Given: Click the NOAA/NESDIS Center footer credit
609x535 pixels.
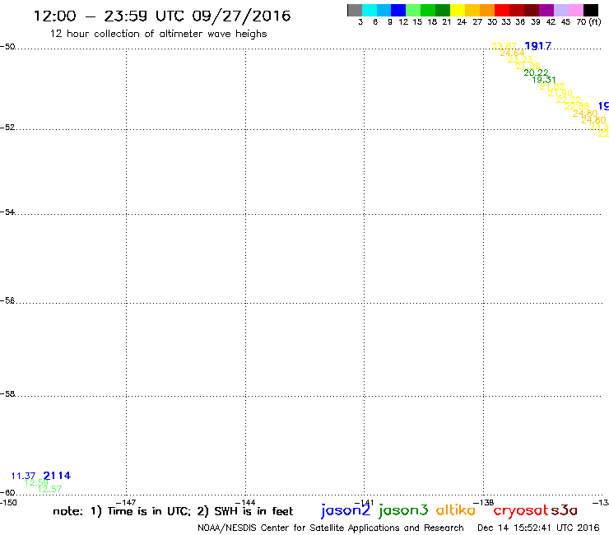Looking at the screenshot, I should [331, 528].
